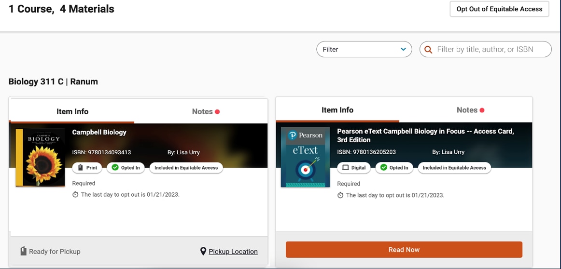Click Required label on Pearson eText card
561x269 pixels.
(x=349, y=184)
